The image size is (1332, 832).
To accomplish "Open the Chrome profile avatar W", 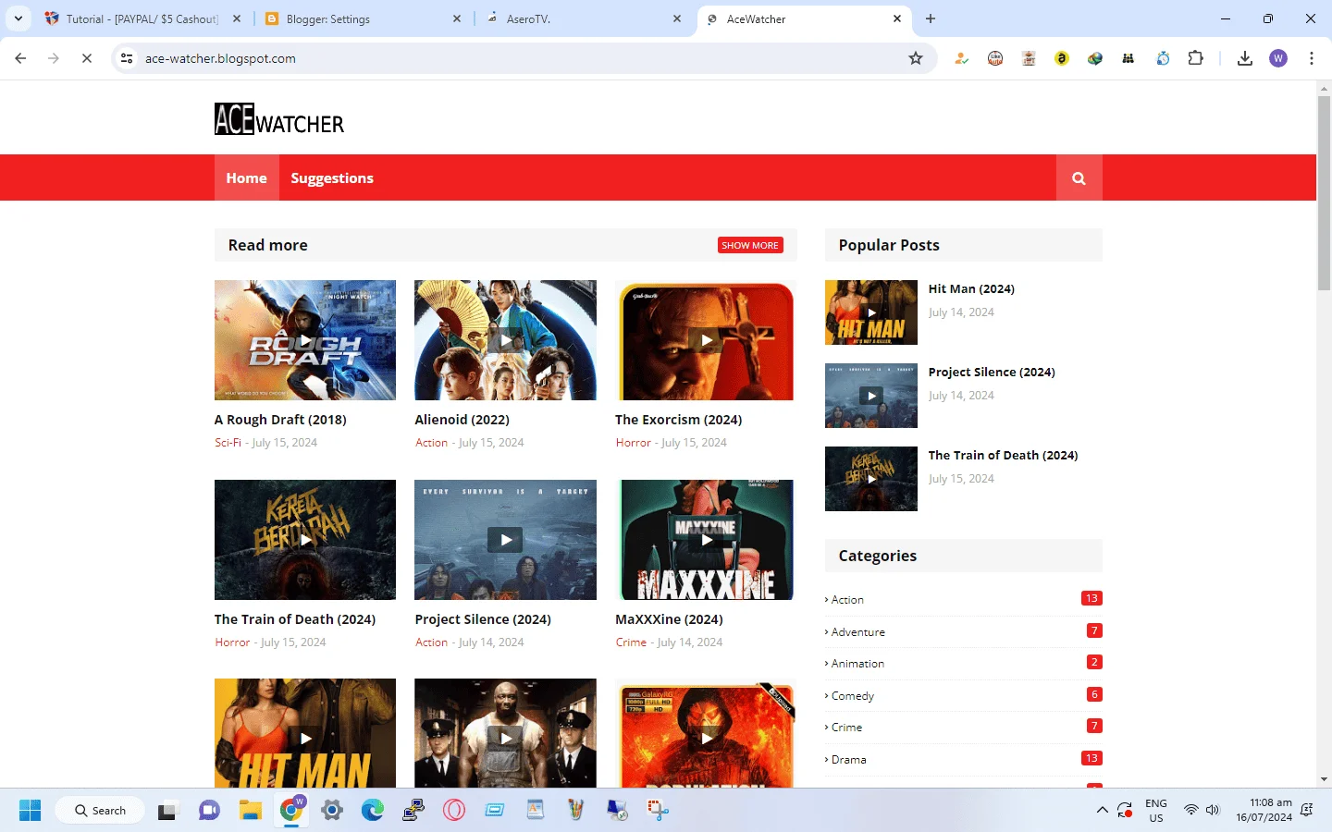I will pos(1278,58).
